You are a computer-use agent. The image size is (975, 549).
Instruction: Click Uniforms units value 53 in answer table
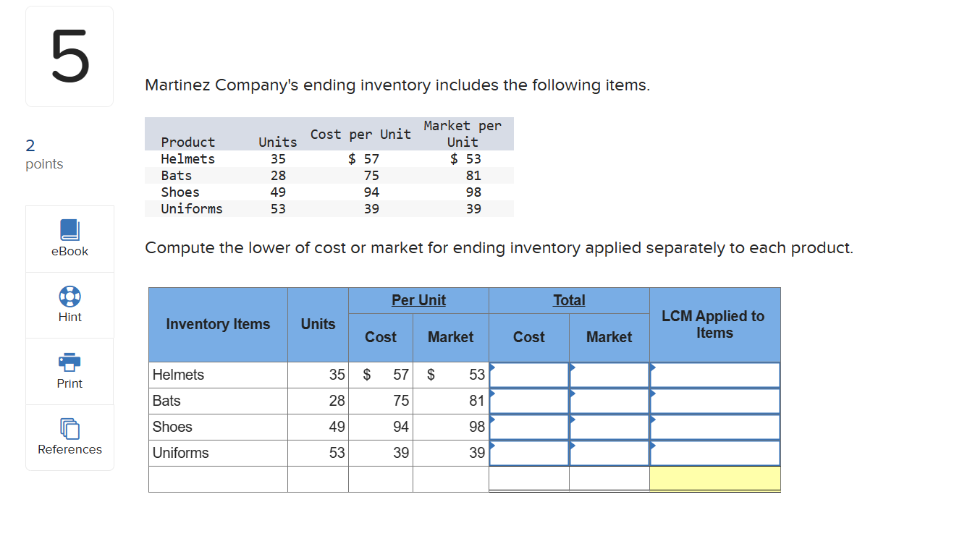click(337, 453)
